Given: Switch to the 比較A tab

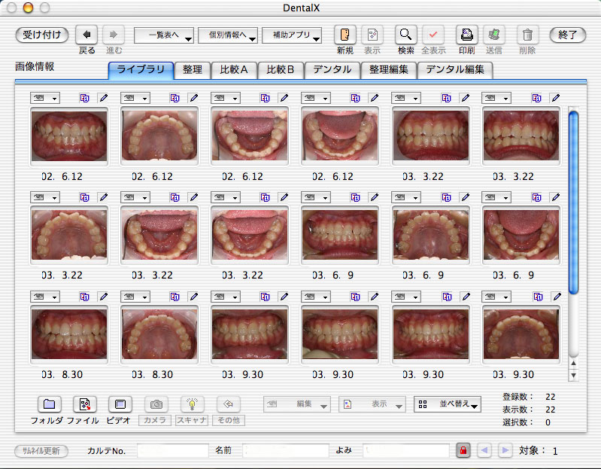Looking at the screenshot, I should (x=233, y=70).
